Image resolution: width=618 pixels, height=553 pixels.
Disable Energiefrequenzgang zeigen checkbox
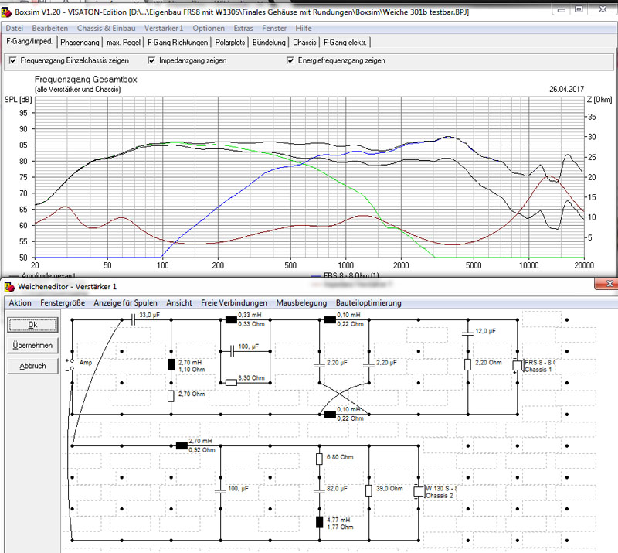tap(290, 60)
